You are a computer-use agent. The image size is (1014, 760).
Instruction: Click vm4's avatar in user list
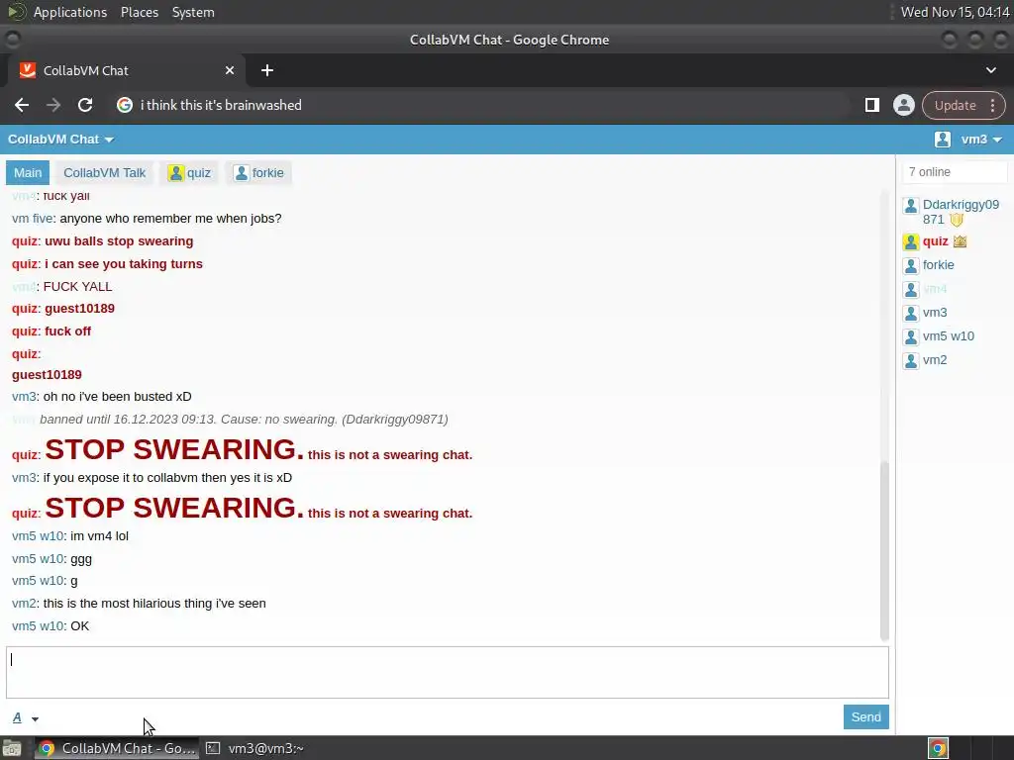[911, 290]
